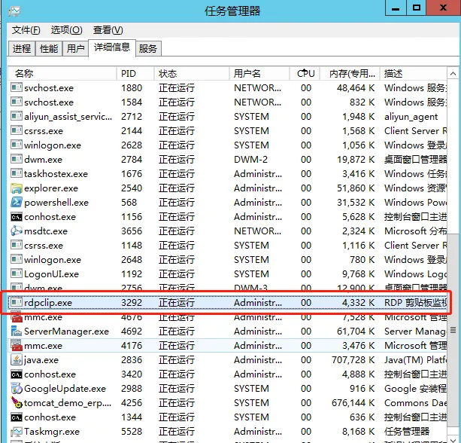
Task: Select the ServerManager.exe process name
Action: pos(66,331)
